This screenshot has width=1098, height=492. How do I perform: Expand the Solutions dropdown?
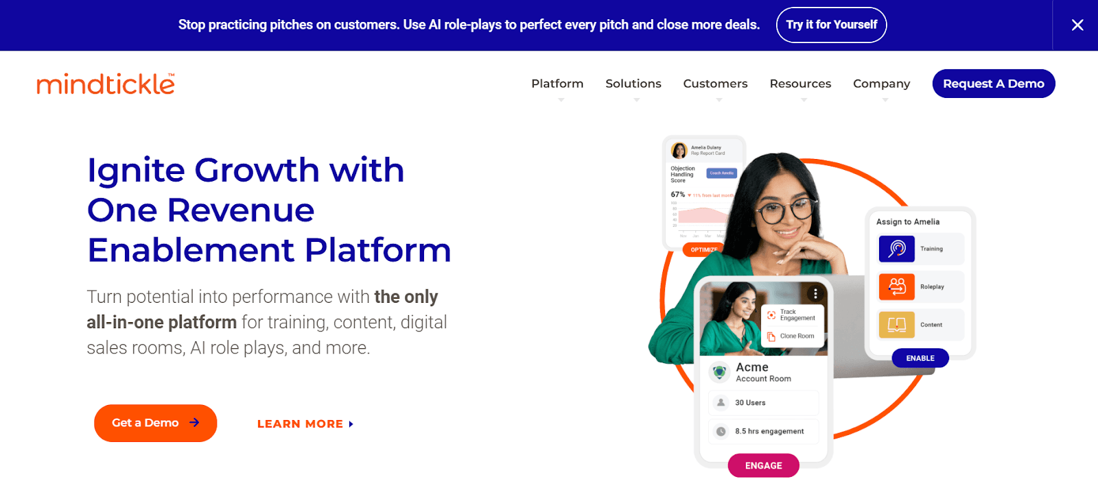tap(633, 83)
